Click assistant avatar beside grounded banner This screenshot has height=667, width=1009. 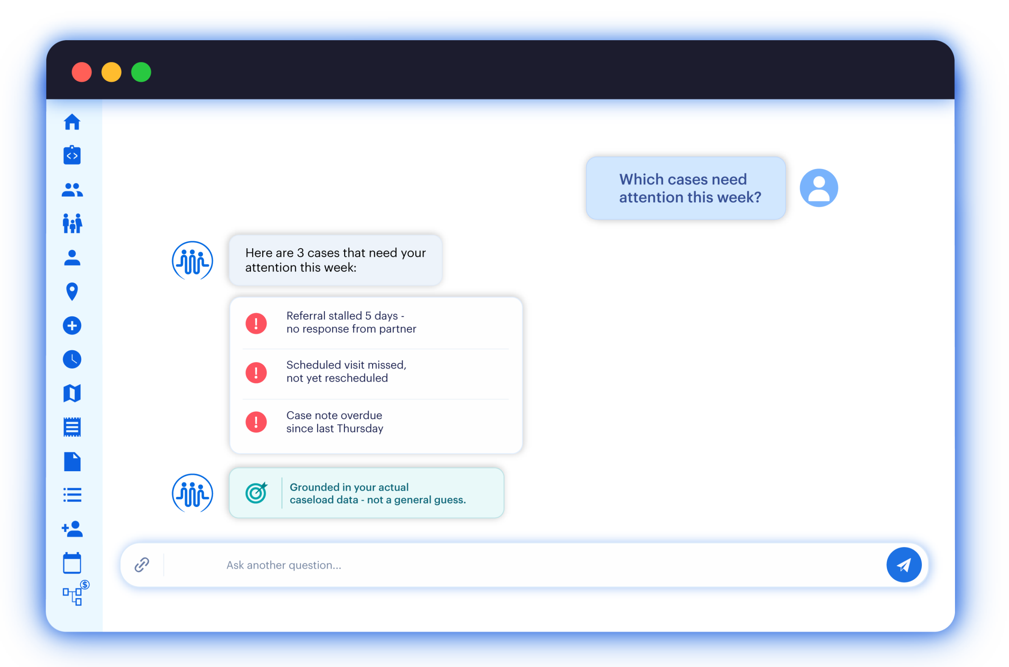click(192, 493)
